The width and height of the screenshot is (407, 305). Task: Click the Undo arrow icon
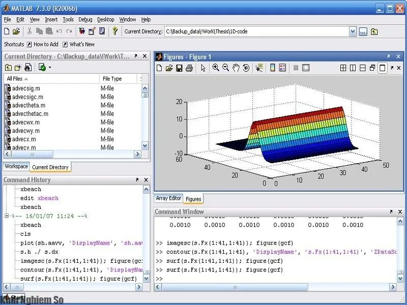point(59,32)
